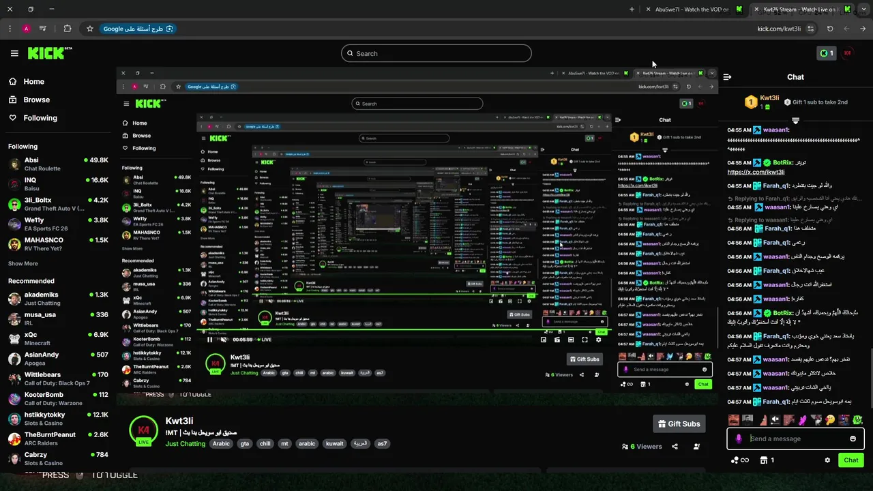Click the KICK logo
The width and height of the screenshot is (873, 491).
(x=49, y=53)
